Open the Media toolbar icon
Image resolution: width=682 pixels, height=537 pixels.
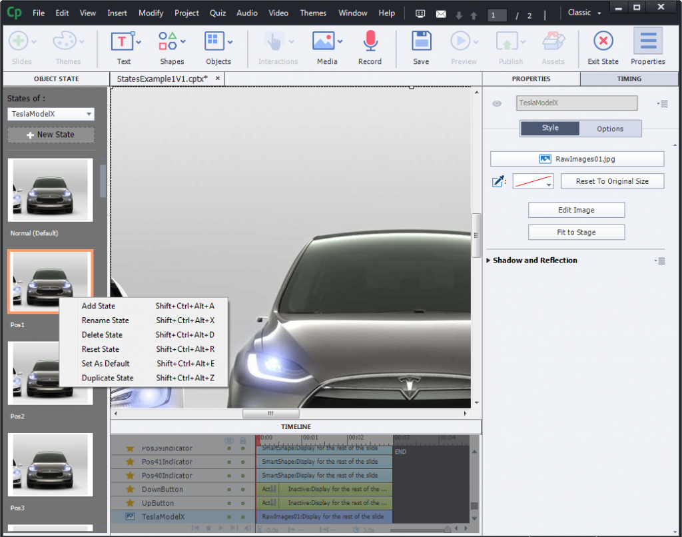coord(324,42)
